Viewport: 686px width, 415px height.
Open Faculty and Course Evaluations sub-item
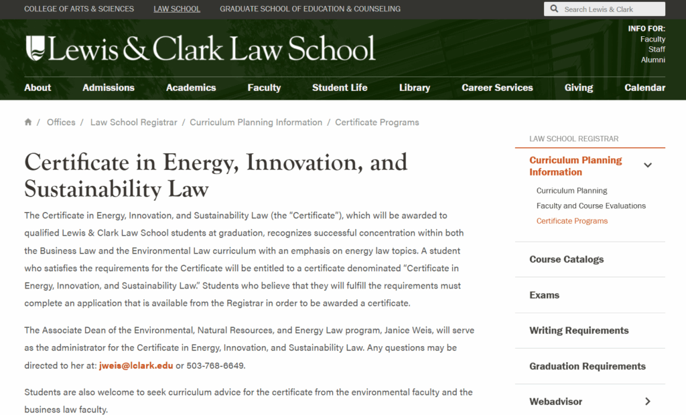point(591,205)
